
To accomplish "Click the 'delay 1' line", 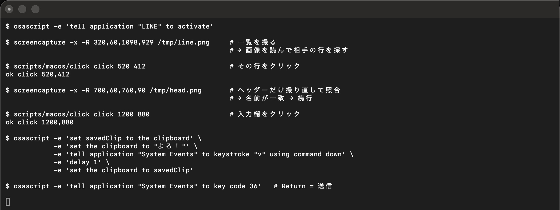I will tap(81, 162).
